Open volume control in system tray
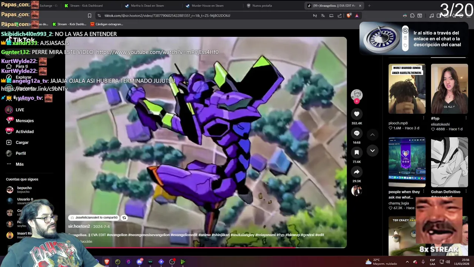 coord(448,262)
